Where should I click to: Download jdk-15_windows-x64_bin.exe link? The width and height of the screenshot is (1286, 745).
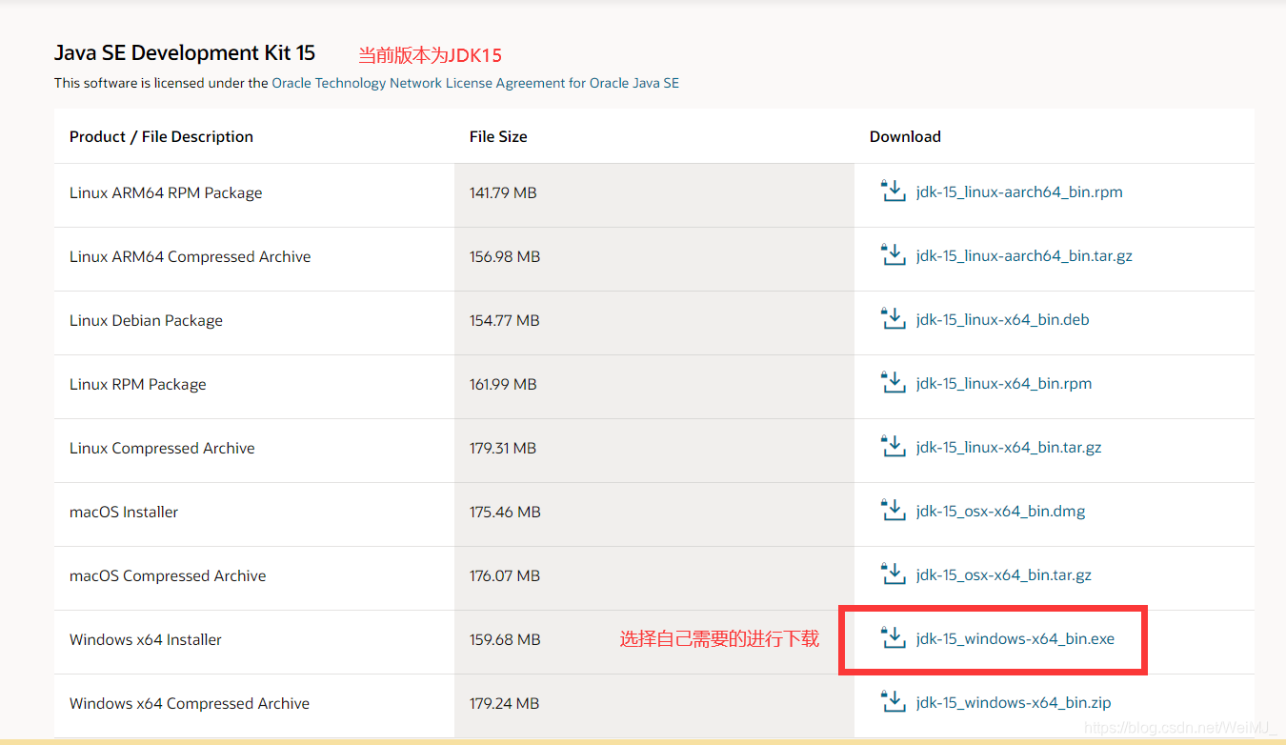click(x=1015, y=639)
